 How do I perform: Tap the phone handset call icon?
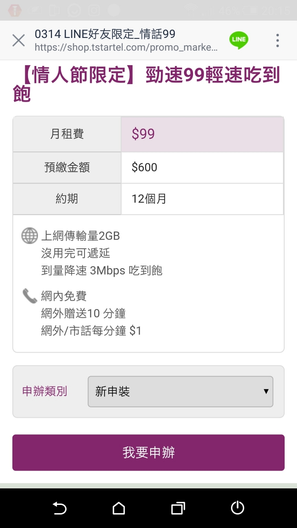(x=30, y=296)
